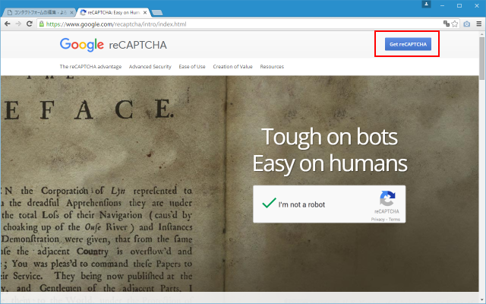
Task: Click the reCAPTCHA logo in the widget
Action: coord(387,199)
